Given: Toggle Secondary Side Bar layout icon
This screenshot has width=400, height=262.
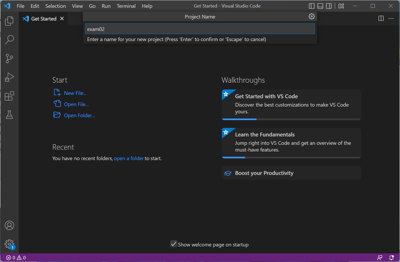Looking at the screenshot, I should (x=329, y=6).
